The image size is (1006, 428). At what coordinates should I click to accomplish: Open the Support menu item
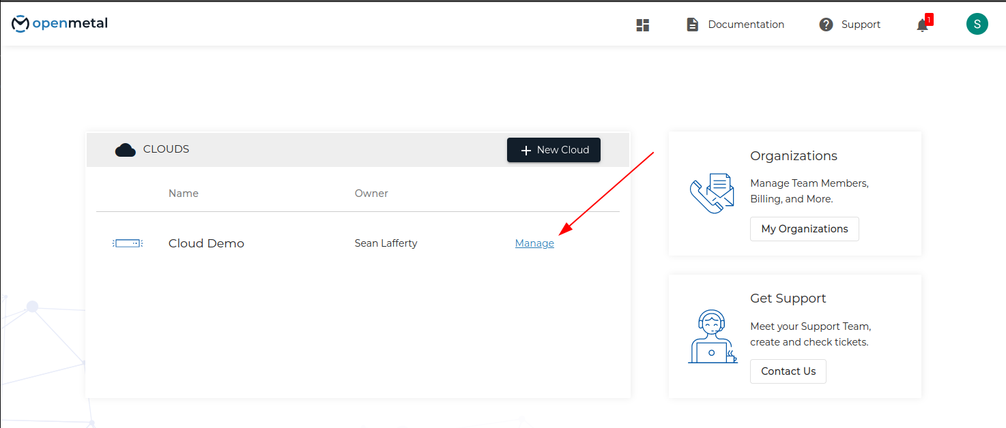[x=860, y=25]
